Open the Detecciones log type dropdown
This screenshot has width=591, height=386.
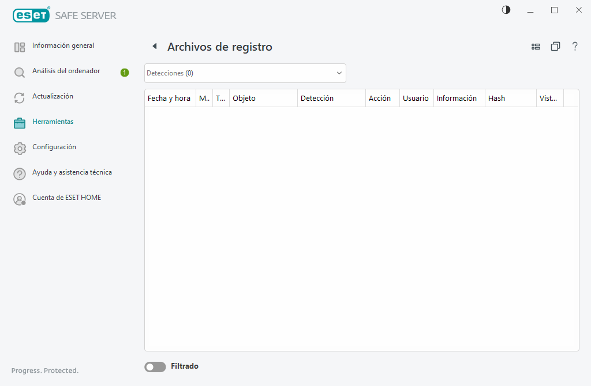coord(245,73)
